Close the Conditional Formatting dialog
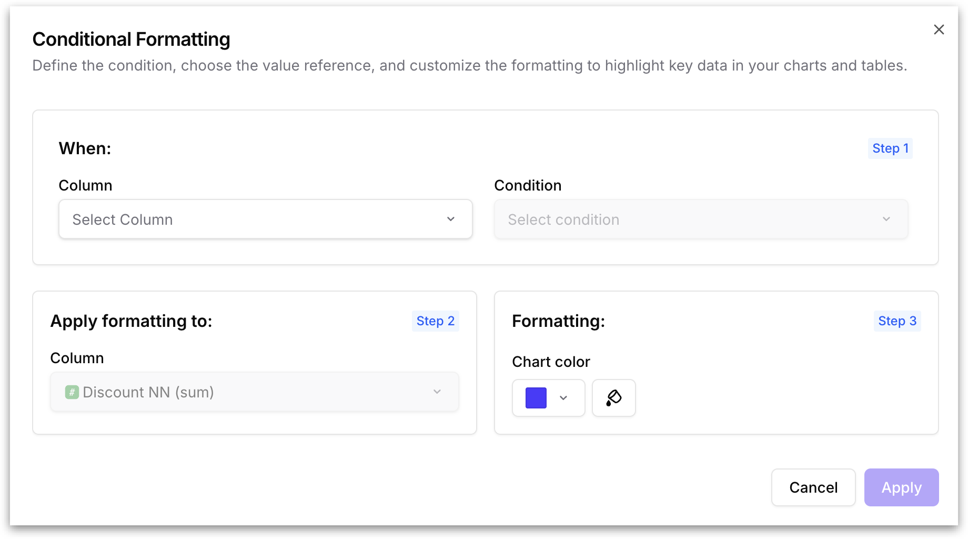This screenshot has height=539, width=968. tap(939, 29)
